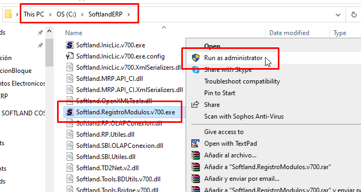Select the file name Softland.InicLic.v700.exe.config

click(121, 56)
